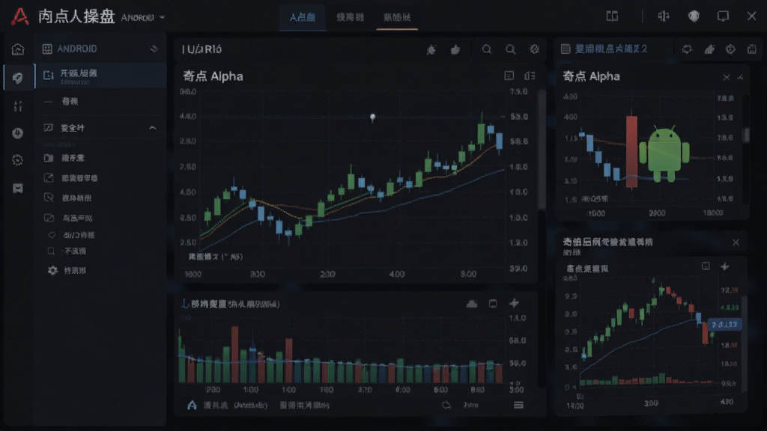Click the square icon beside main Alpha title

(509, 76)
